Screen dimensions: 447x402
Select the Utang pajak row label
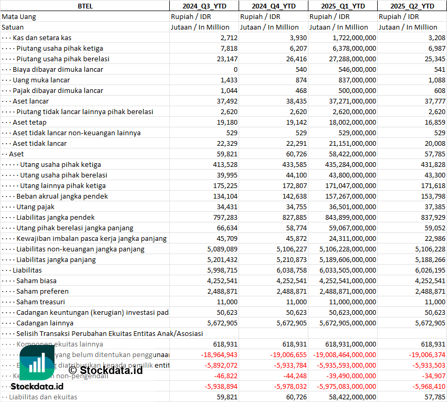35,207
